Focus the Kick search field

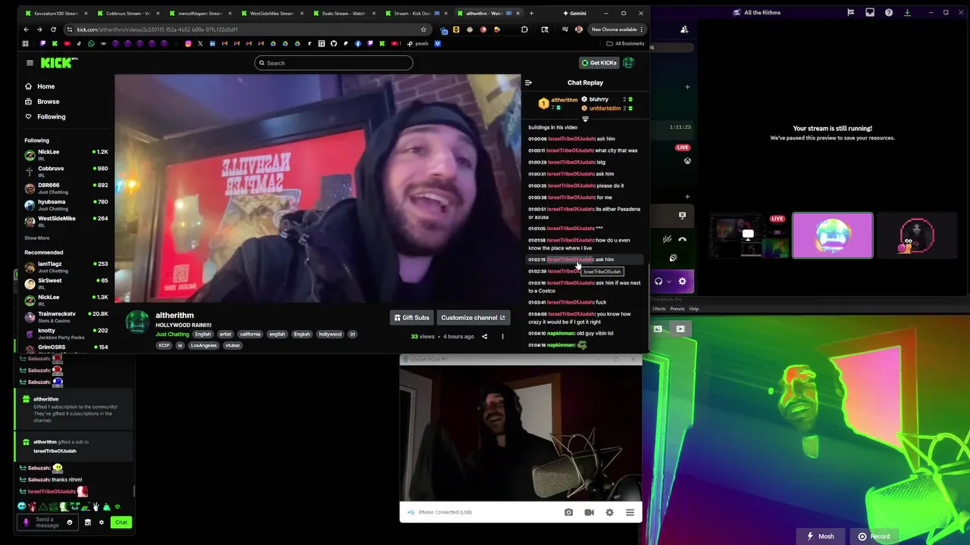coord(333,63)
